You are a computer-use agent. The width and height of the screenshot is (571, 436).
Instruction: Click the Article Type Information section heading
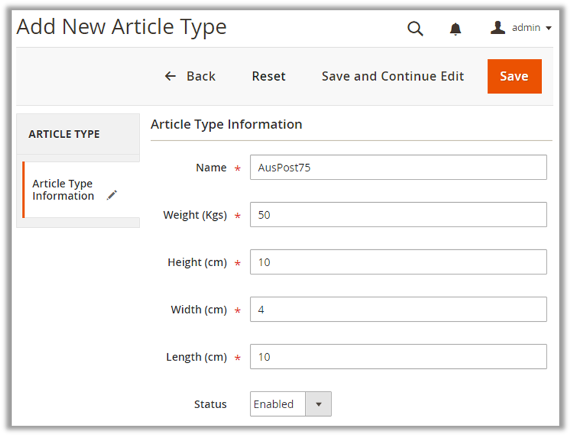(226, 124)
